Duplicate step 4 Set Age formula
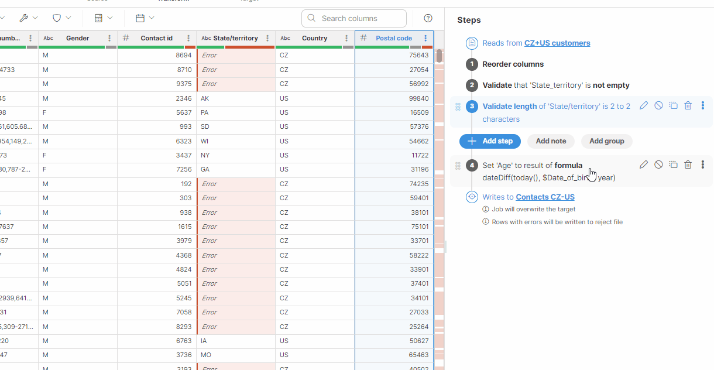Viewport: 714px width, 370px height. tap(673, 165)
